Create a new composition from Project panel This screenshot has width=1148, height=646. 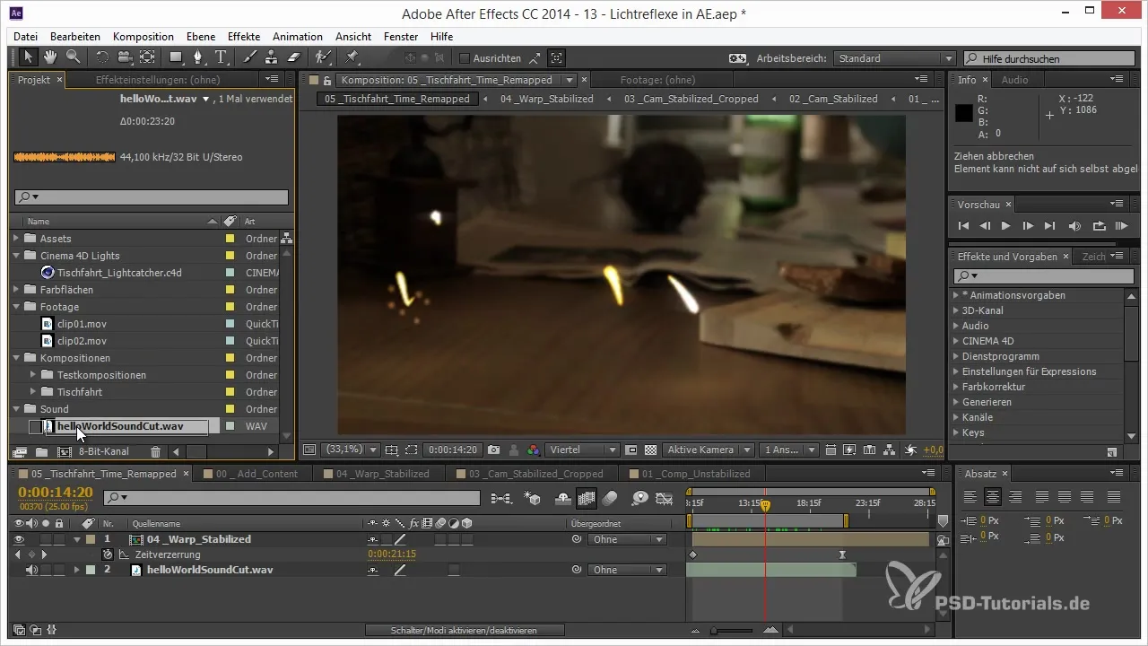click(x=65, y=451)
